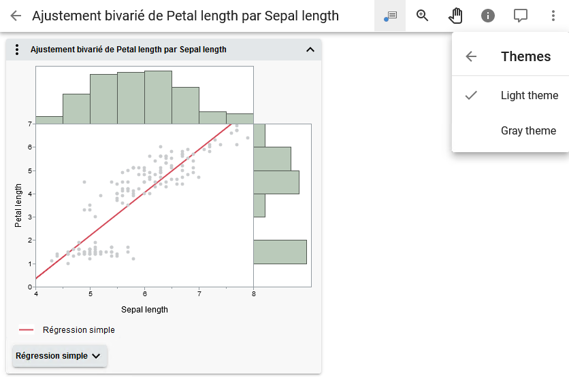Click the Régression simple legend label
The width and height of the screenshot is (569, 377).
pyautogui.click(x=78, y=330)
